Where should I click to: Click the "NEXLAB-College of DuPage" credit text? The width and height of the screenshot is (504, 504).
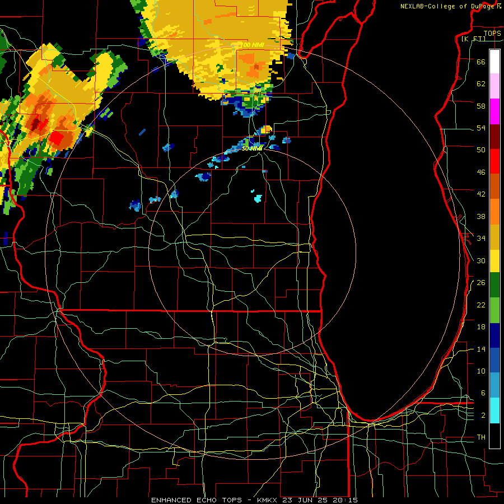[x=446, y=6]
